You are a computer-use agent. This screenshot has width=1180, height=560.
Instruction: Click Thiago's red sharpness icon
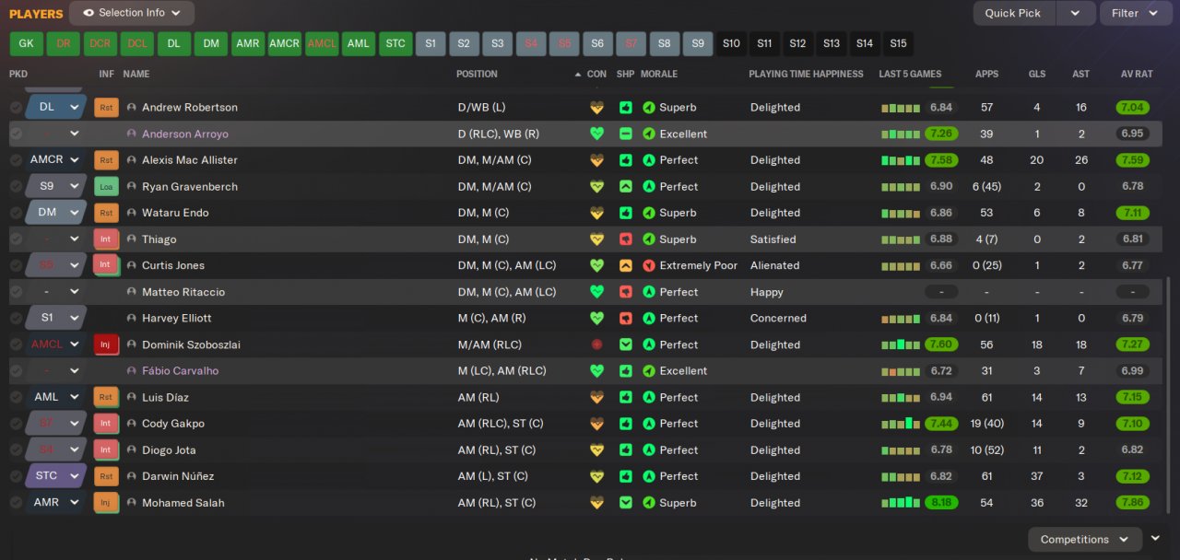click(x=626, y=239)
